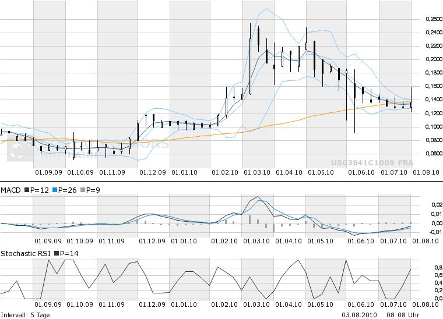Screen dimensions: 443x319
Task: Click 01.06.10 date label under Stochastic RSI chart
Action: [361, 304]
